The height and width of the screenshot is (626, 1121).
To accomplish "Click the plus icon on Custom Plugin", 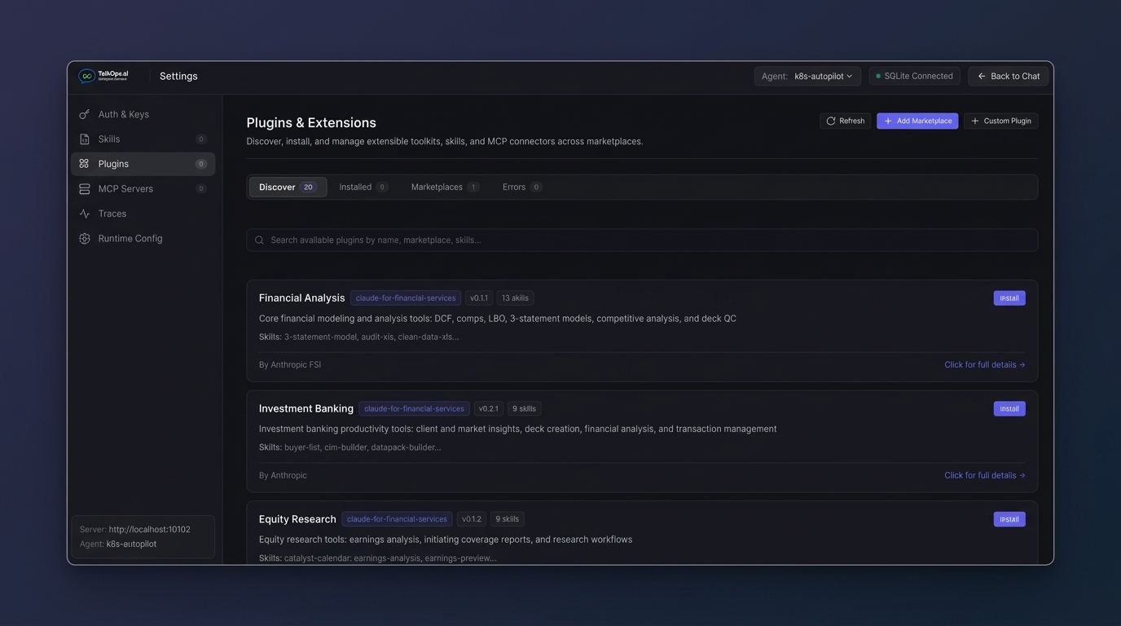I will (x=975, y=121).
